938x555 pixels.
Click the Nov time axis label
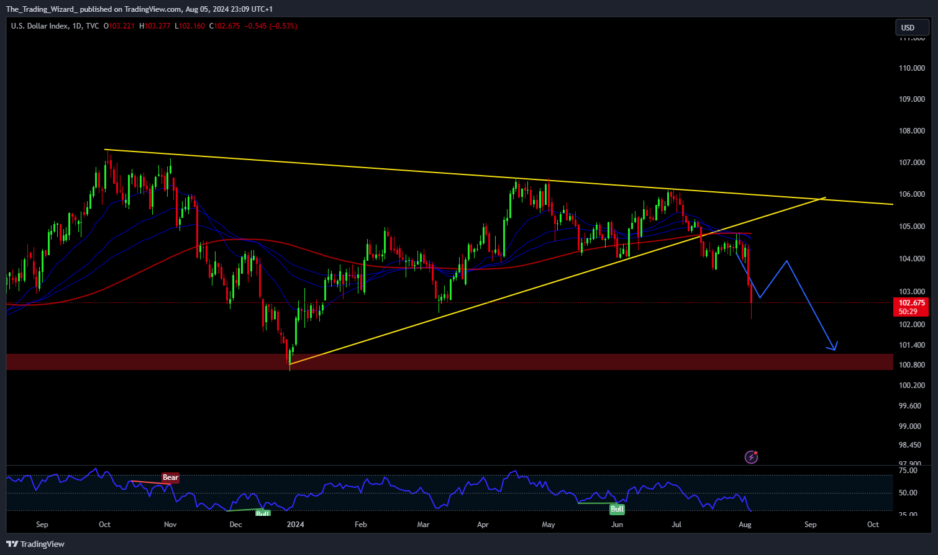coord(170,525)
